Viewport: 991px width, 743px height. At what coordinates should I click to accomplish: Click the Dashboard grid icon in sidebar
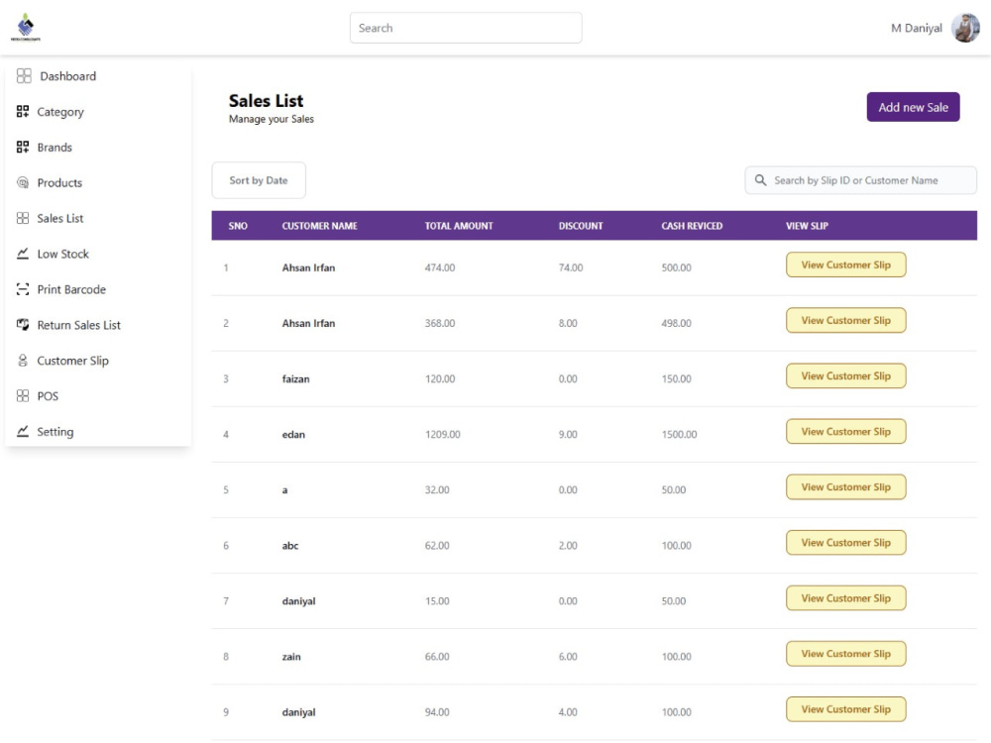(x=24, y=76)
